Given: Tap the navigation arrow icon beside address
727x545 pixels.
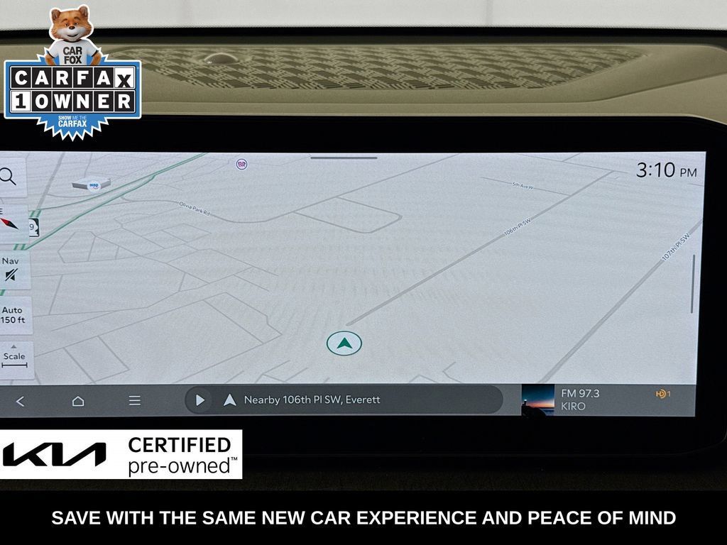Looking at the screenshot, I should [229, 400].
